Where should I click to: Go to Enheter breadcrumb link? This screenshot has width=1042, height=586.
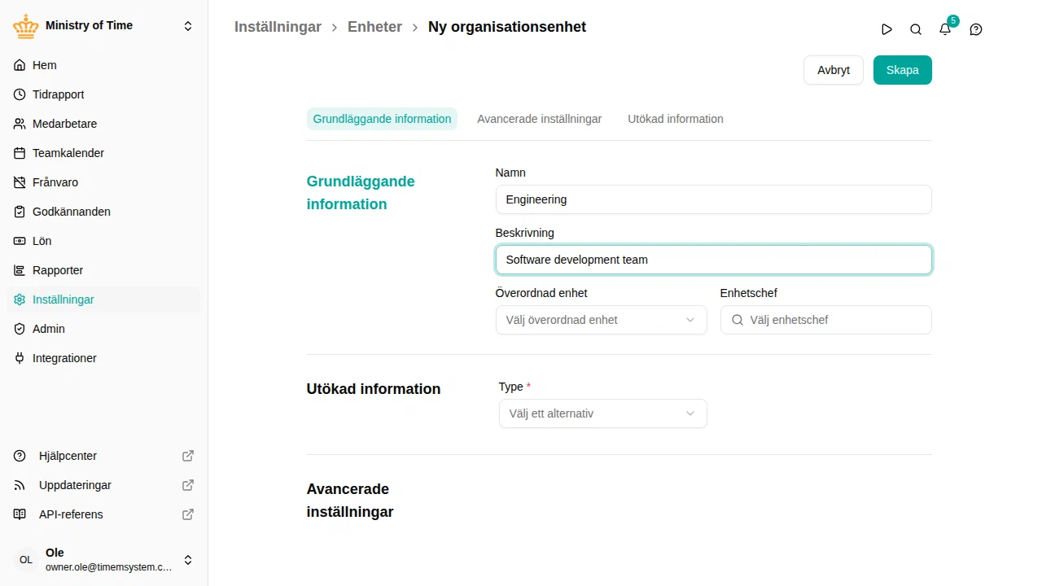(x=374, y=27)
